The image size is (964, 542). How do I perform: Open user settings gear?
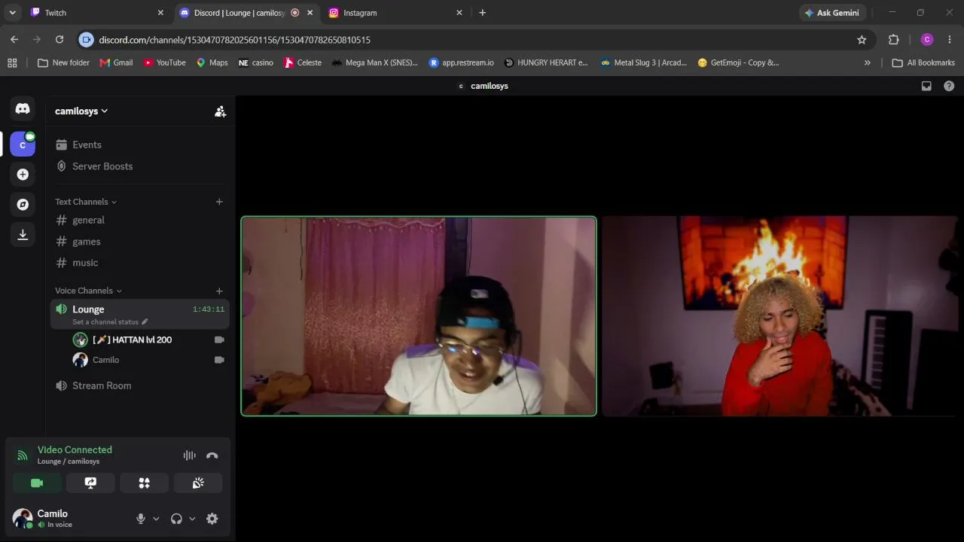(212, 519)
